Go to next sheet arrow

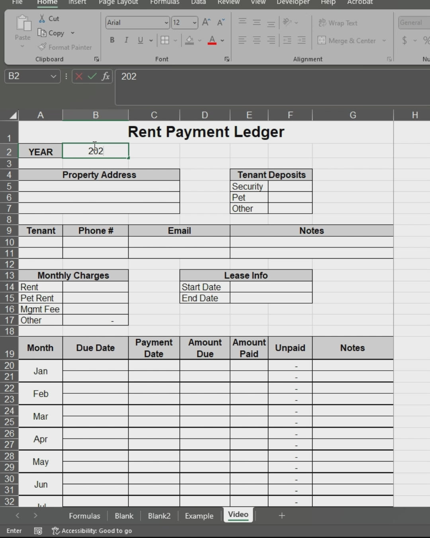point(35,516)
